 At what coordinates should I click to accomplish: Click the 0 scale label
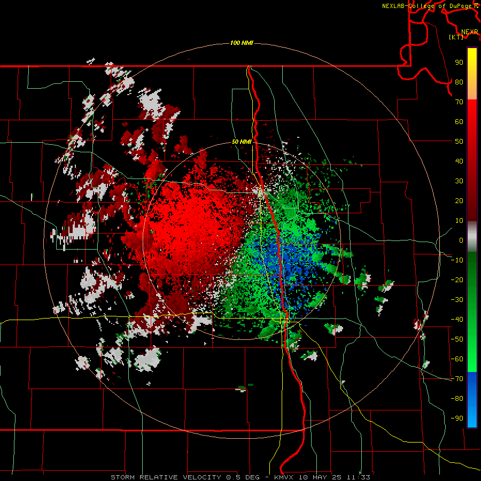(461, 241)
